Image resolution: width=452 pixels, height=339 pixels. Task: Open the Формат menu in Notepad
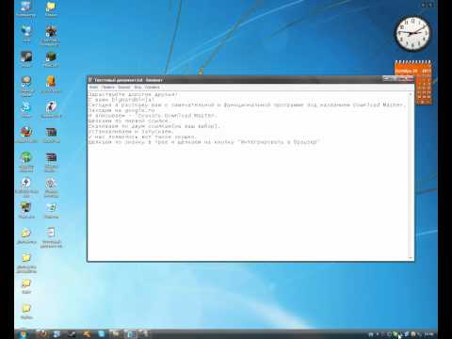coord(124,87)
